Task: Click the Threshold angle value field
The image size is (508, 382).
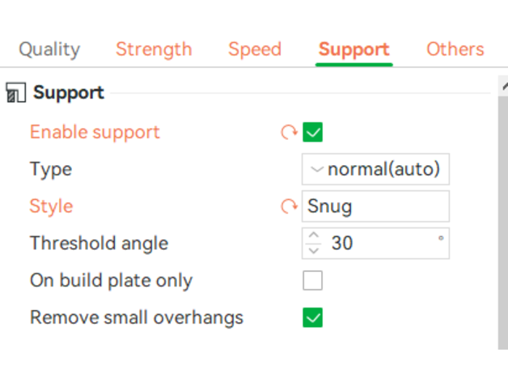Action: [x=380, y=243]
